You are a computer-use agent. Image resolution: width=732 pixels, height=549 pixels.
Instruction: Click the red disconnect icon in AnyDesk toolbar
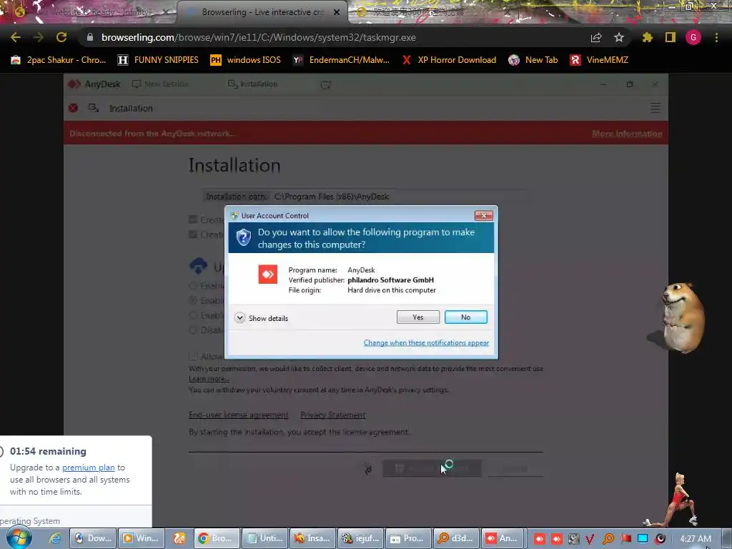pos(74,109)
